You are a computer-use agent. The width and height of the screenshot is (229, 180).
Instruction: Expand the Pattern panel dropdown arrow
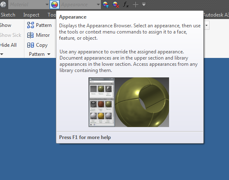coord(49,54)
